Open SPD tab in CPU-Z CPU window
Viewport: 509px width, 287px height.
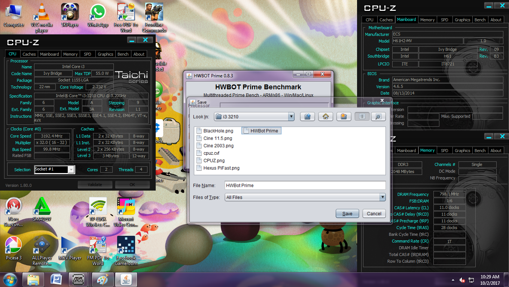pyautogui.click(x=88, y=54)
